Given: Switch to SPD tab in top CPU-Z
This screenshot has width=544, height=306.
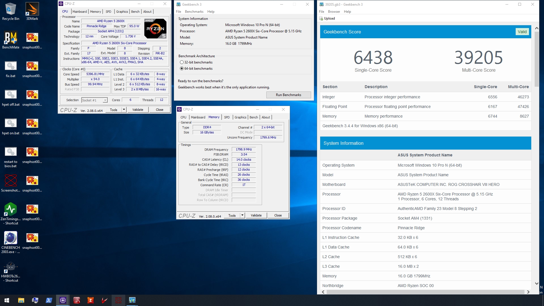Looking at the screenshot, I should coord(108,12).
